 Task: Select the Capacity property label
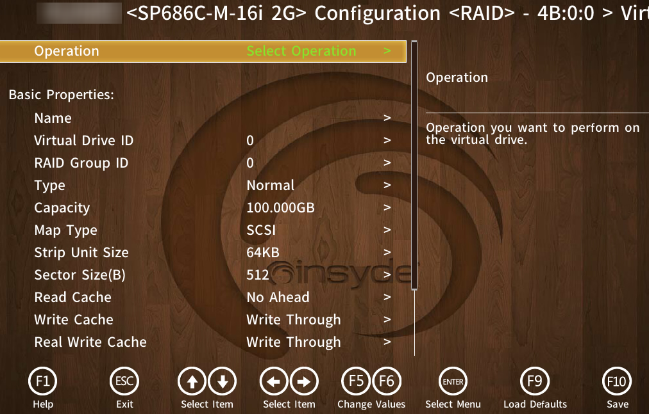coord(62,208)
